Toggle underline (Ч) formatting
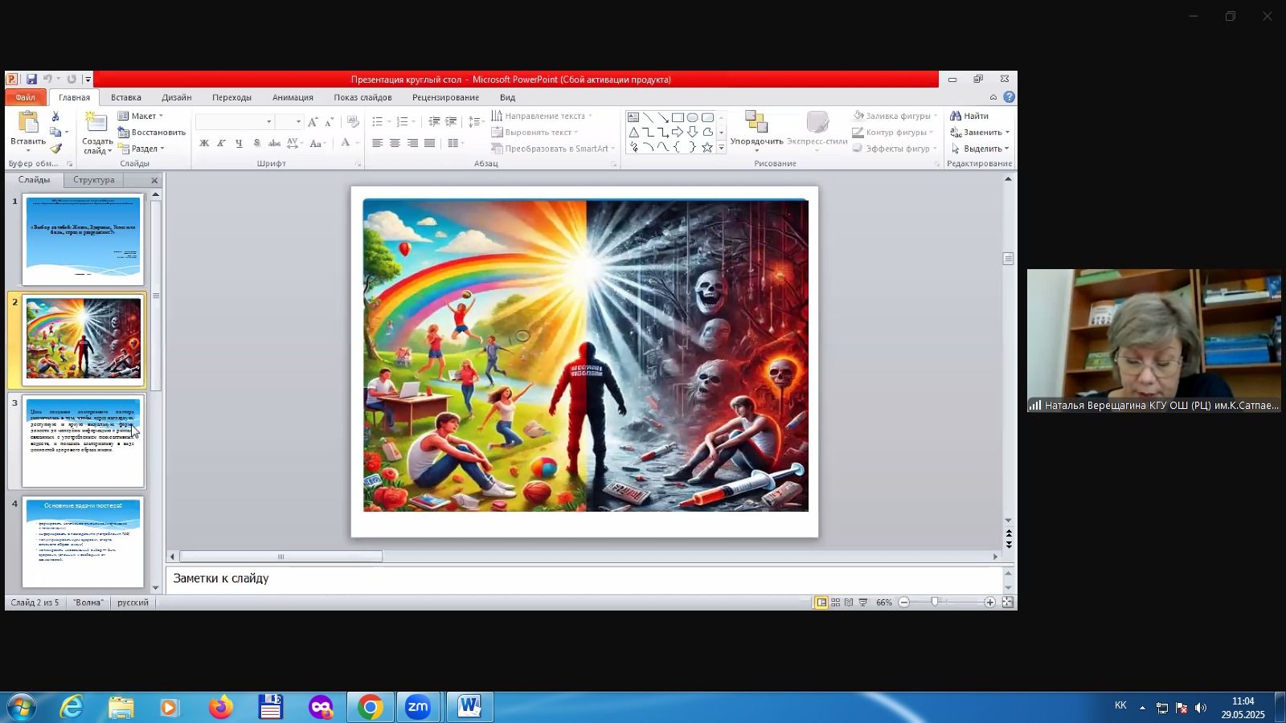 pos(239,144)
